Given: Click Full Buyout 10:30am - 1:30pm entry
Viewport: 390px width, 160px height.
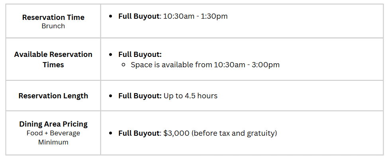Looking at the screenshot, I should tap(173, 16).
